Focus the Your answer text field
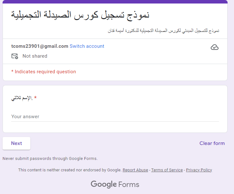234x194 pixels. pyautogui.click(x=115, y=117)
